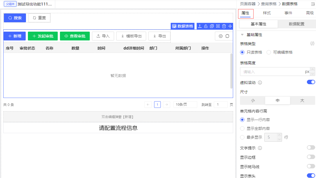Click the move cross-arrows icon
Screen dimensions: 316x178
point(230,26)
